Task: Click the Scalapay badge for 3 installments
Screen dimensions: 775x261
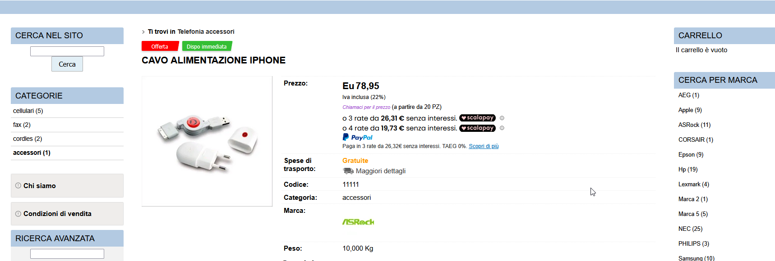Action: click(477, 118)
